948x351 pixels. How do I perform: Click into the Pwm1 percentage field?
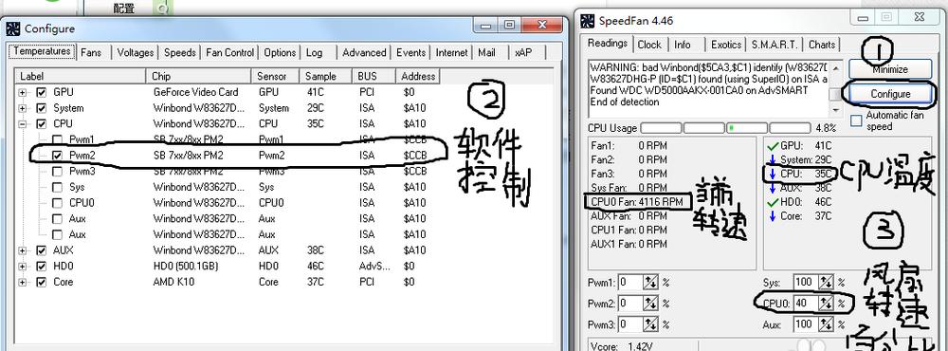click(x=629, y=282)
